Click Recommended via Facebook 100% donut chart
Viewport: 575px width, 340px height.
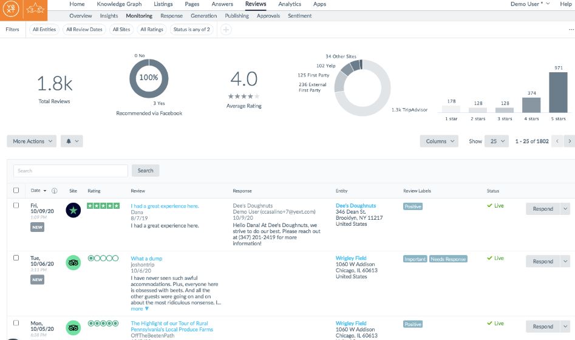[x=149, y=78]
